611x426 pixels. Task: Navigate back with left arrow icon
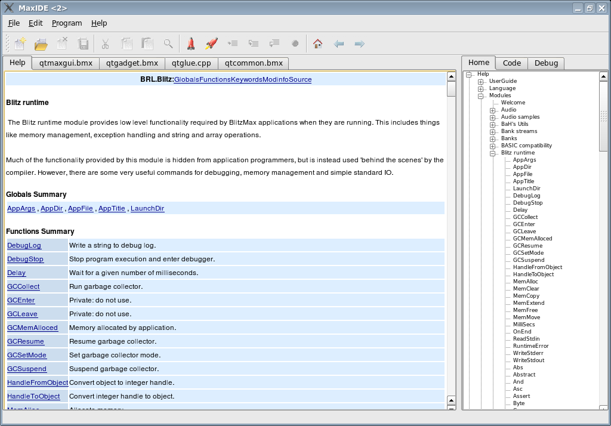[339, 44]
